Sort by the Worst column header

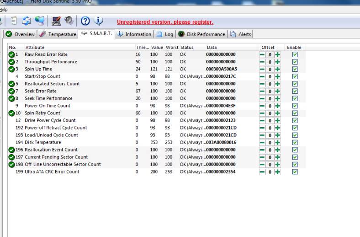pyautogui.click(x=172, y=47)
